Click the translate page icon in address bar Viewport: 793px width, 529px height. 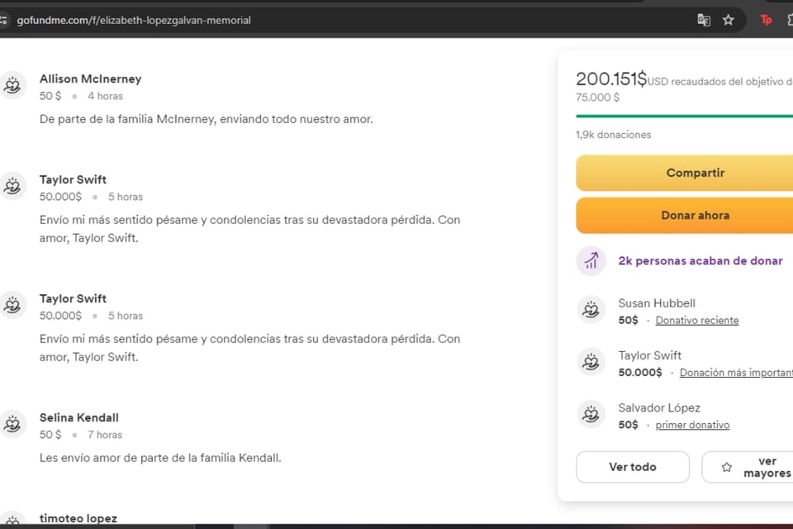(x=704, y=20)
